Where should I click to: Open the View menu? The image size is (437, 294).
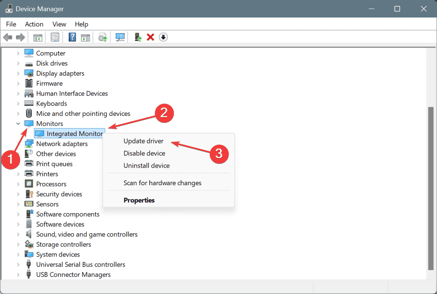(59, 24)
